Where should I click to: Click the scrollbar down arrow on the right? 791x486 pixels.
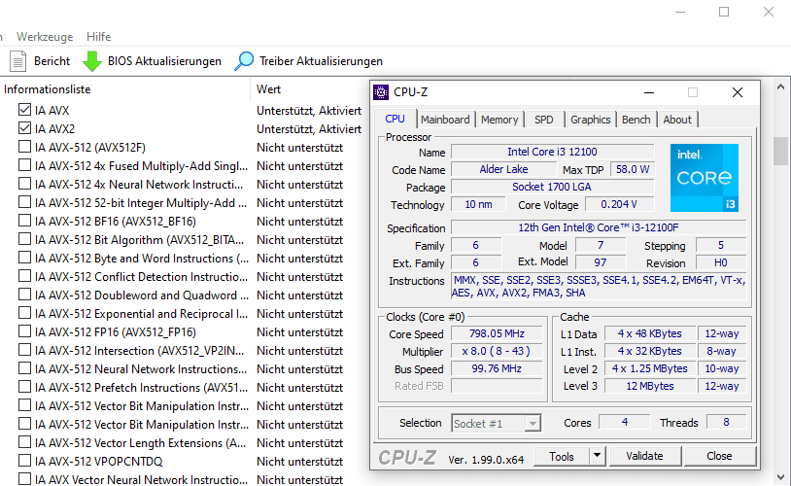point(780,477)
